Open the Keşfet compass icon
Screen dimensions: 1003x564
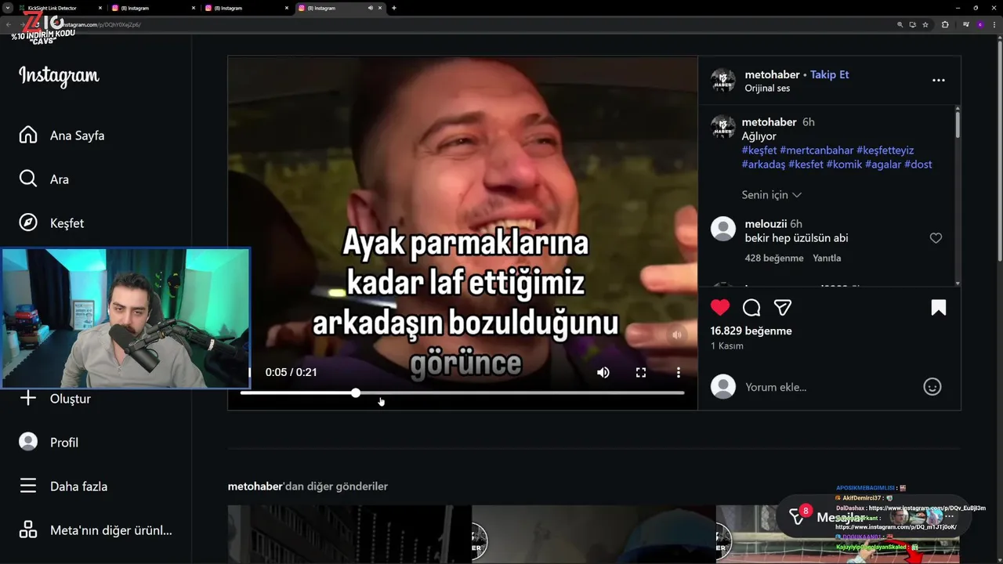(x=28, y=222)
